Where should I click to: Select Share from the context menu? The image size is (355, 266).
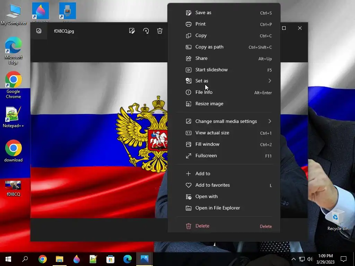[224, 58]
